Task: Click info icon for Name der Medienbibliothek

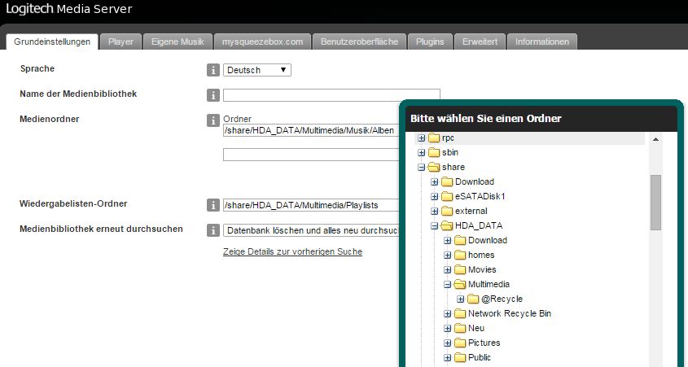Action: 213,95
